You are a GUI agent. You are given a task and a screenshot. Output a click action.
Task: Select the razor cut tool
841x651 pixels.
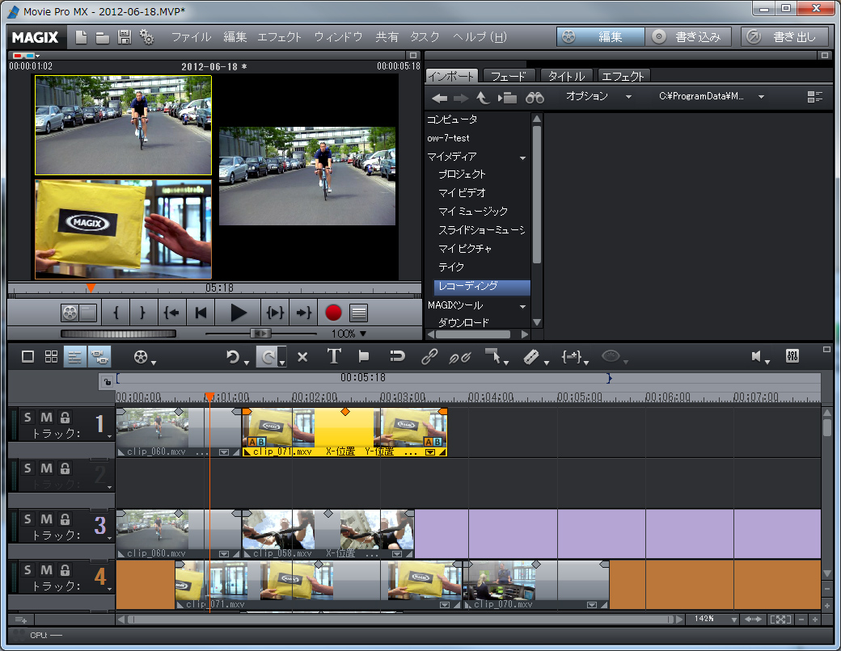530,357
